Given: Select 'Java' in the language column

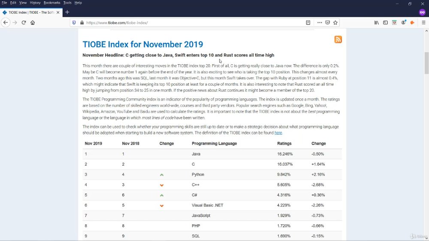Looking at the screenshot, I should 196,154.
